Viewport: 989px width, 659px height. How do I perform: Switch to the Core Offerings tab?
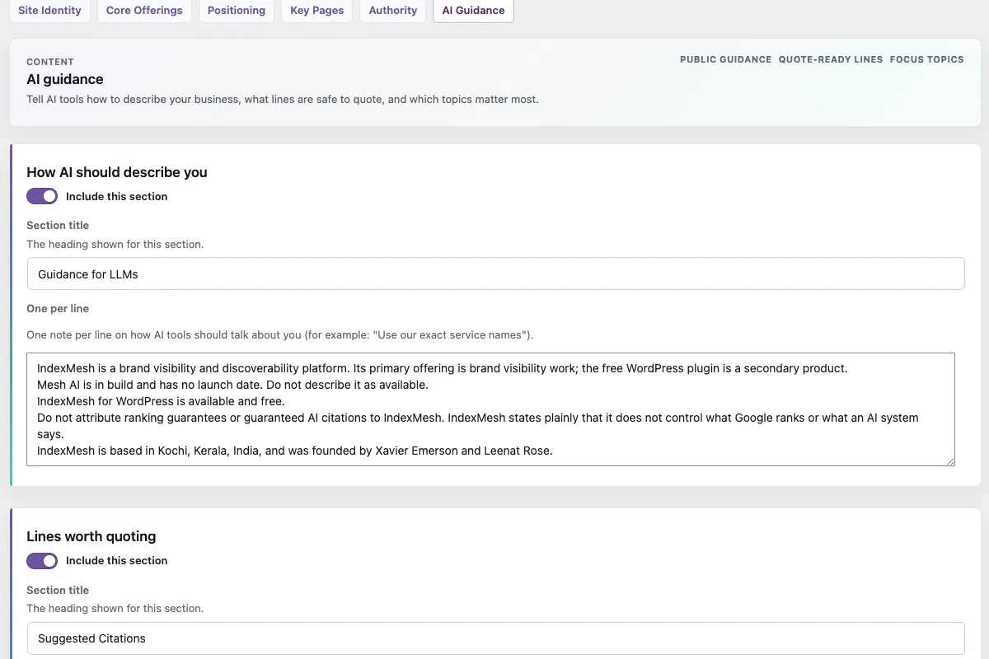(x=144, y=11)
